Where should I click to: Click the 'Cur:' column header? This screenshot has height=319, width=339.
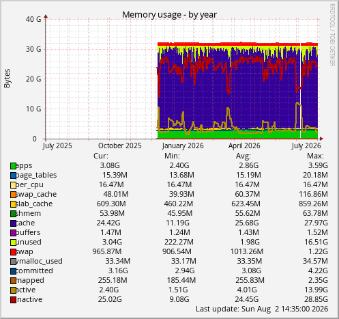(101, 156)
